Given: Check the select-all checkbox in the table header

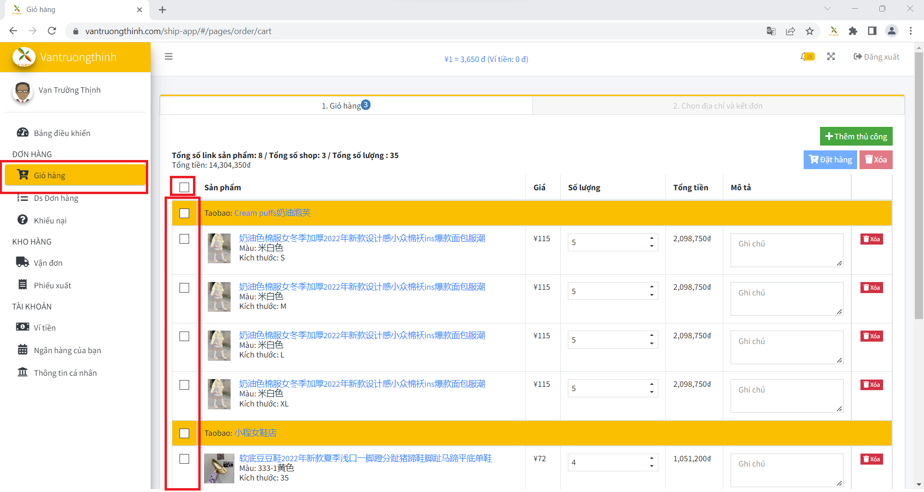Looking at the screenshot, I should (184, 187).
